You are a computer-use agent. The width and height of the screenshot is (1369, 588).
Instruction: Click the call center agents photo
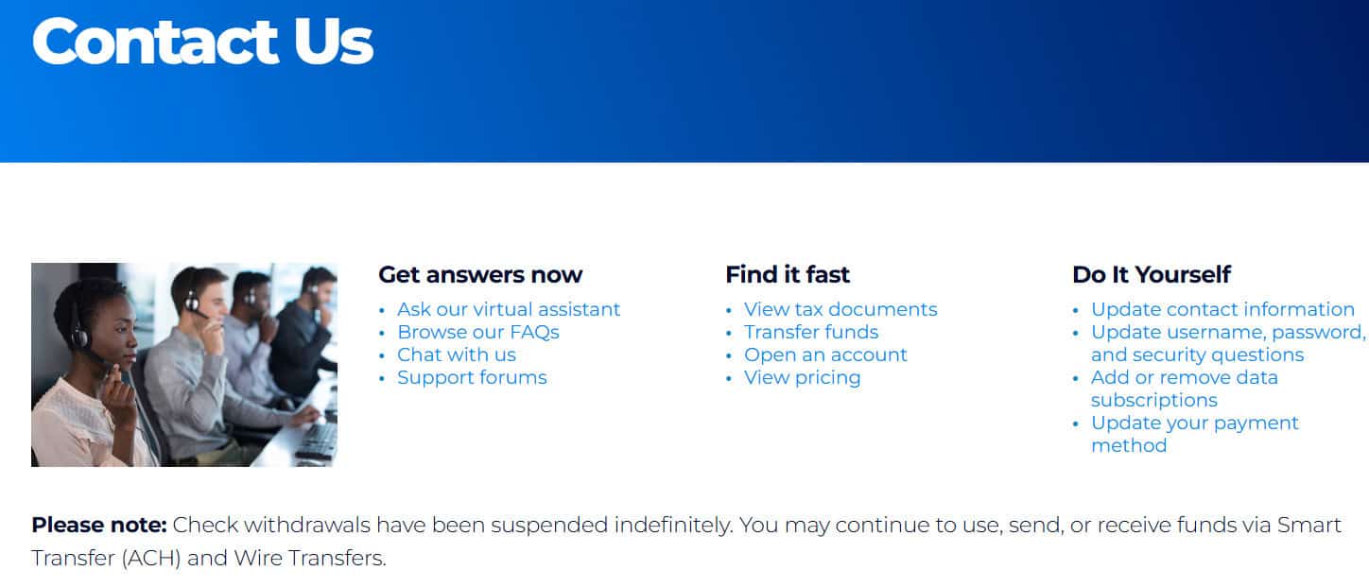(x=184, y=365)
